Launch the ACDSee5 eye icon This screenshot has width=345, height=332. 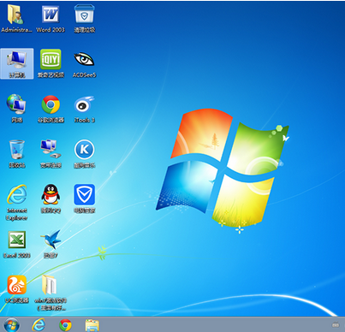[x=84, y=63]
